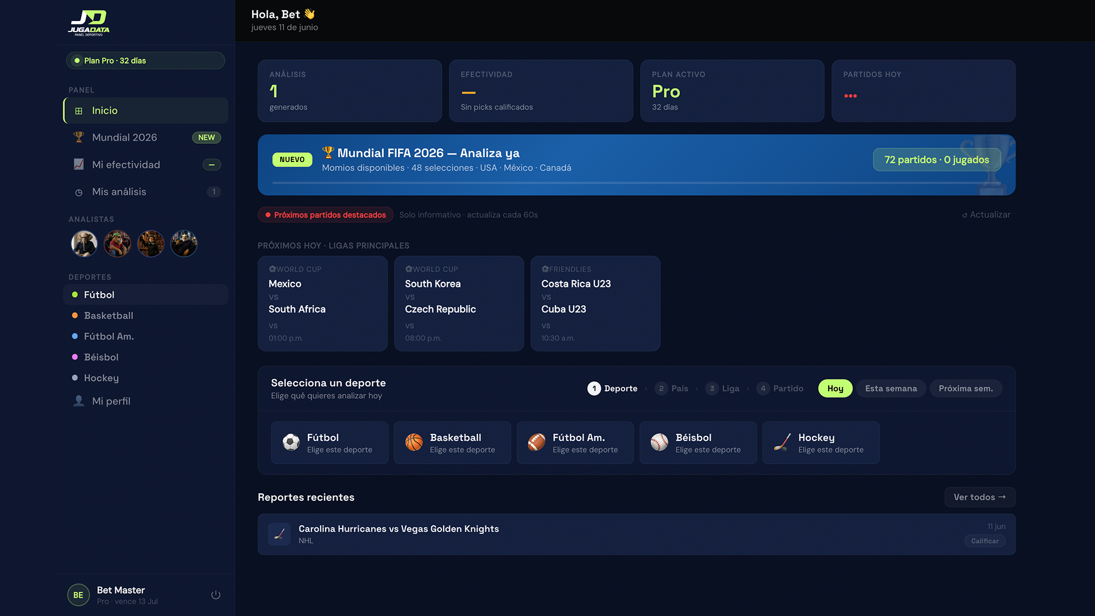Select Hockey in Deportes sidebar
The image size is (1095, 616).
[145, 378]
